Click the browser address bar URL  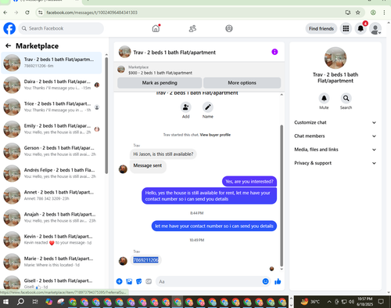pos(91,13)
